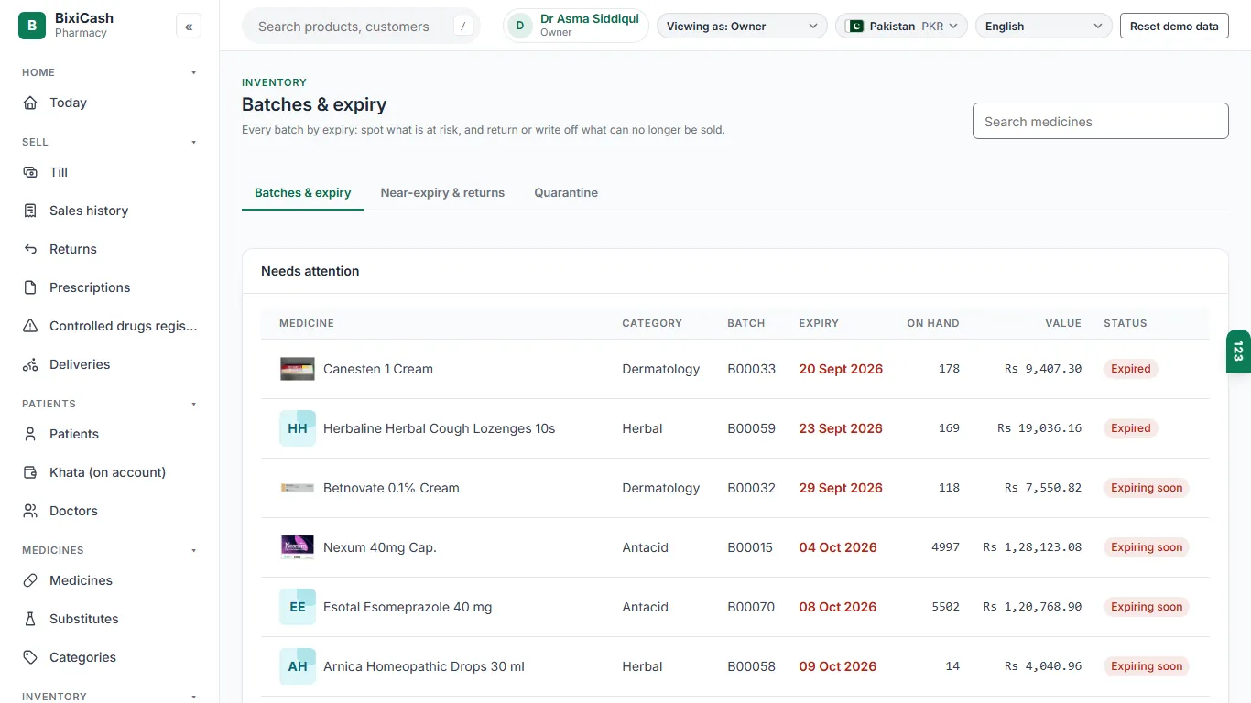This screenshot has width=1251, height=703.
Task: Click the Reset demo data button
Action: (x=1174, y=27)
